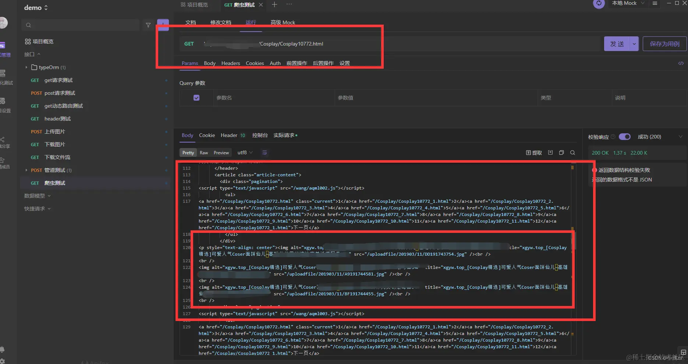Open the generate code icon right of request tabs
Viewport: 688px width, 364px height.
pyautogui.click(x=681, y=63)
